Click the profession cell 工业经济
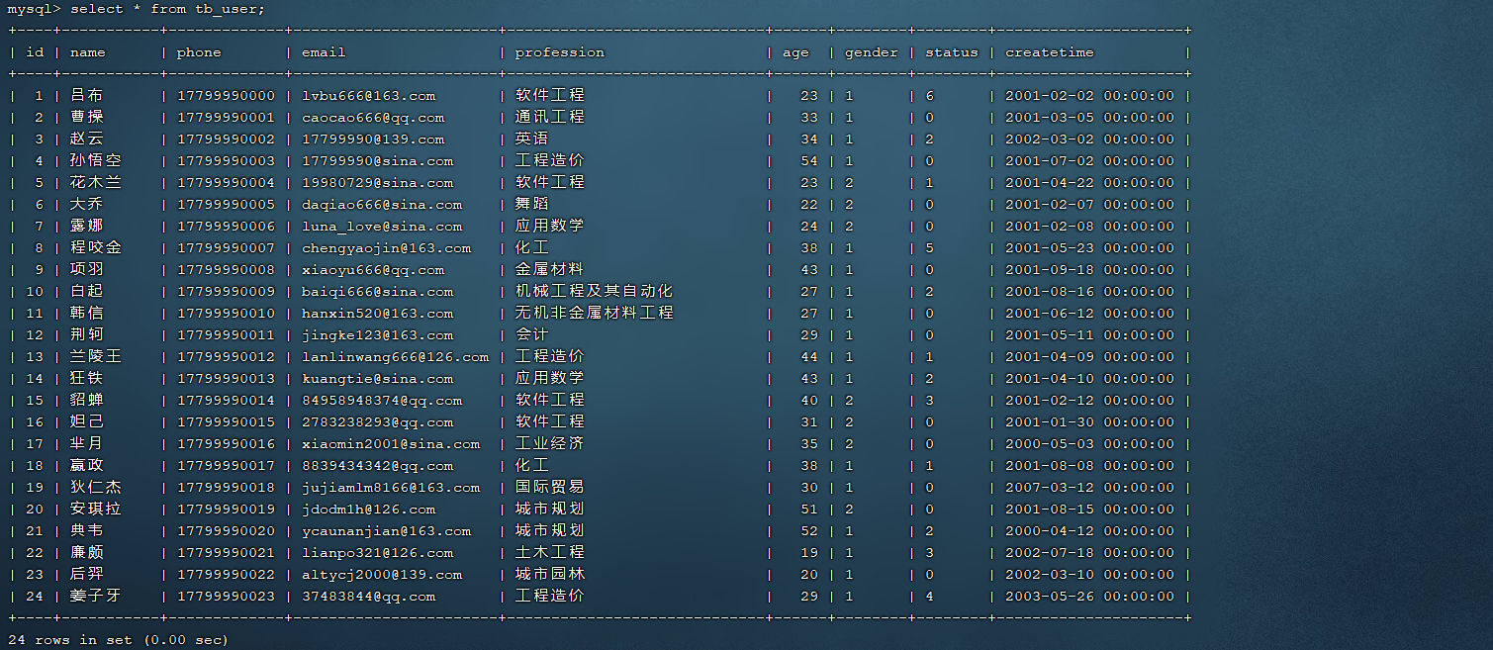Image resolution: width=1493 pixels, height=650 pixels. pyautogui.click(x=550, y=444)
